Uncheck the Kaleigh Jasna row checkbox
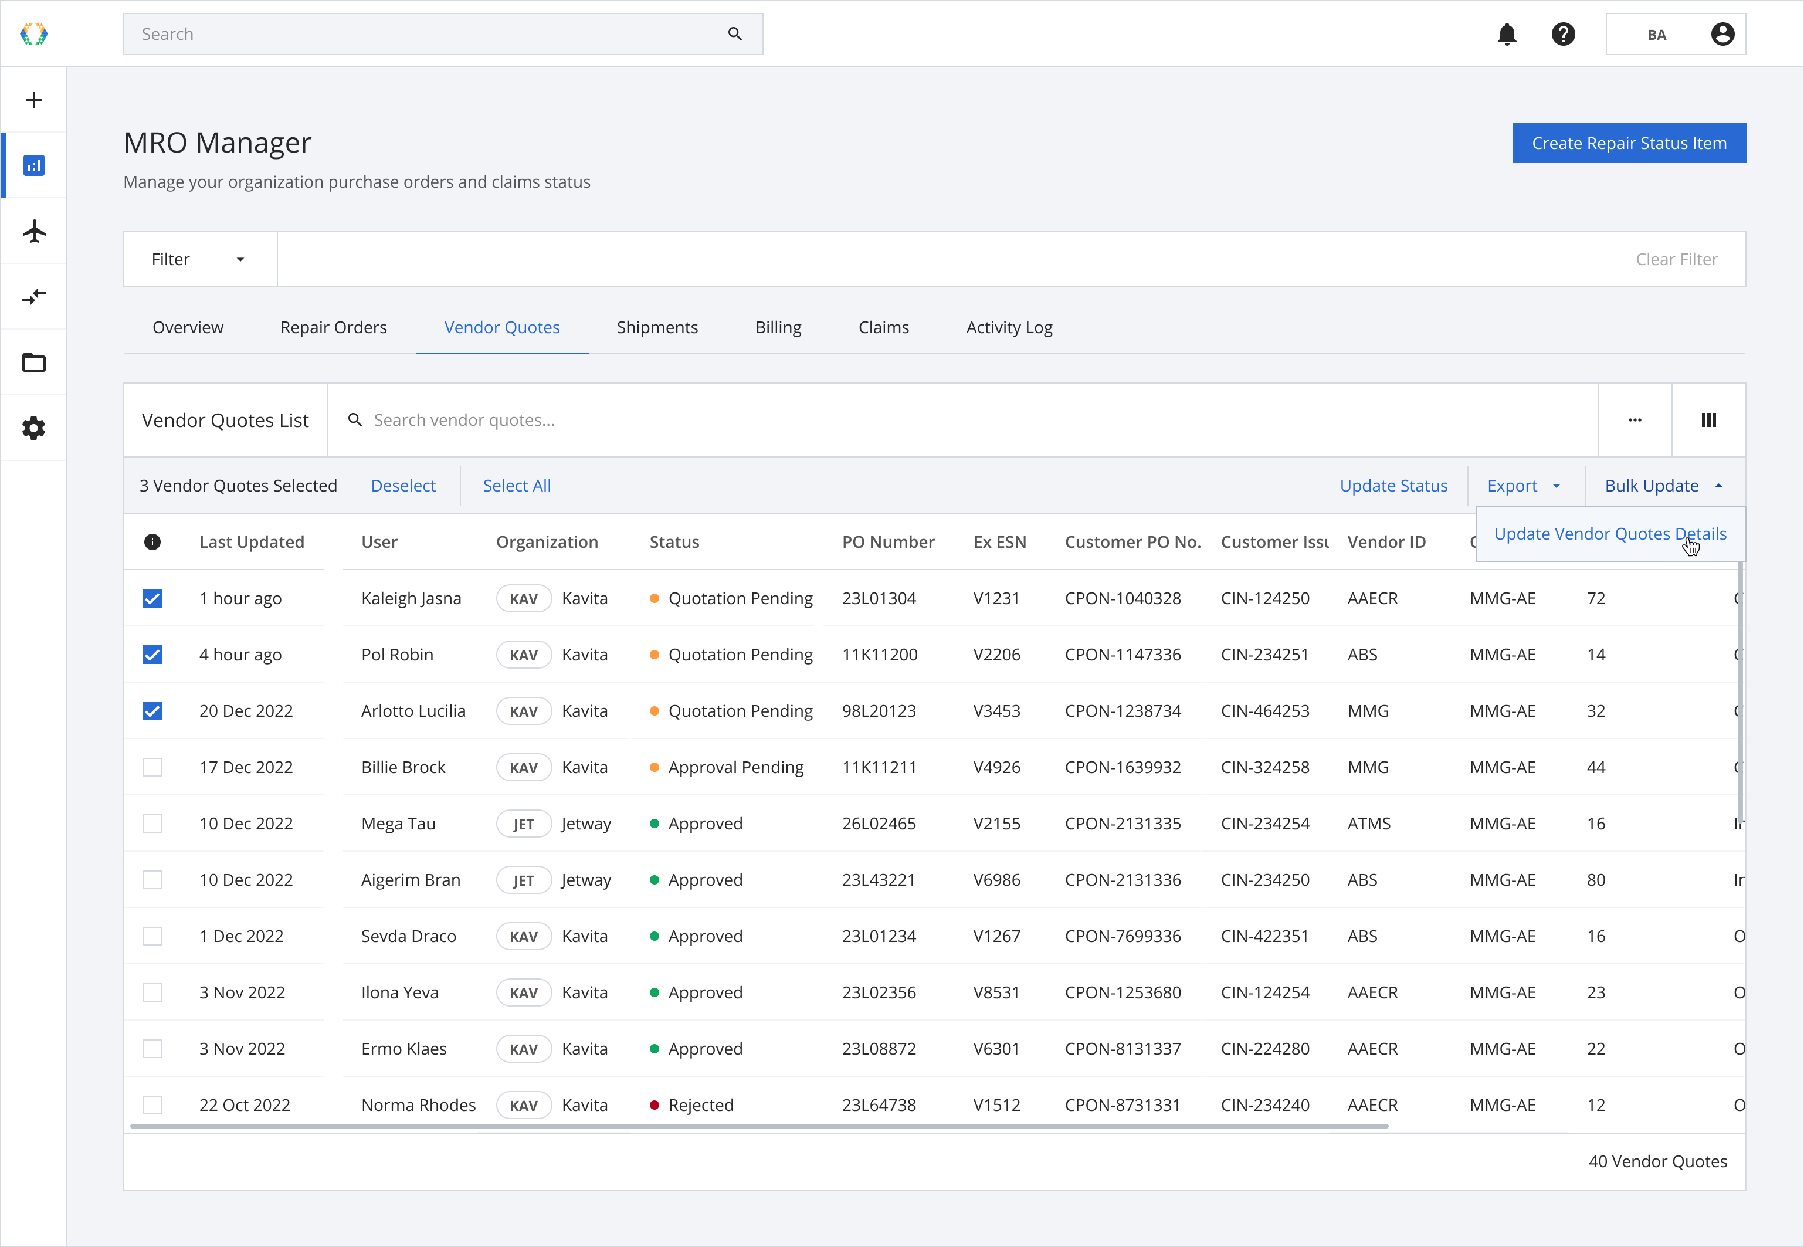Image resolution: width=1804 pixels, height=1247 pixels. (152, 598)
